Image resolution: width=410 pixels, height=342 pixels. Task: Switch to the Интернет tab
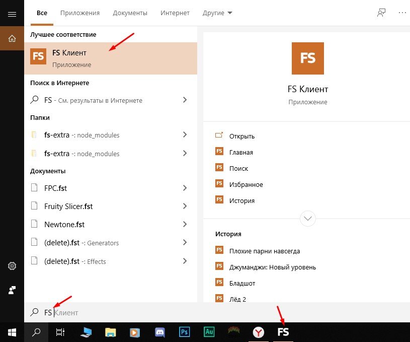(x=175, y=13)
